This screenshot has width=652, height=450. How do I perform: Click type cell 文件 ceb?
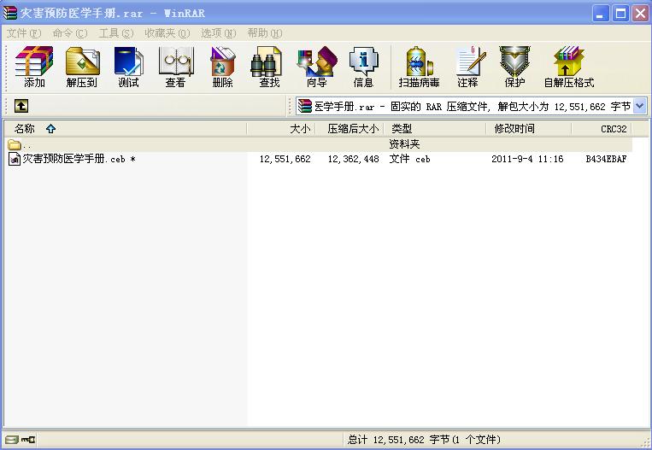click(x=409, y=159)
